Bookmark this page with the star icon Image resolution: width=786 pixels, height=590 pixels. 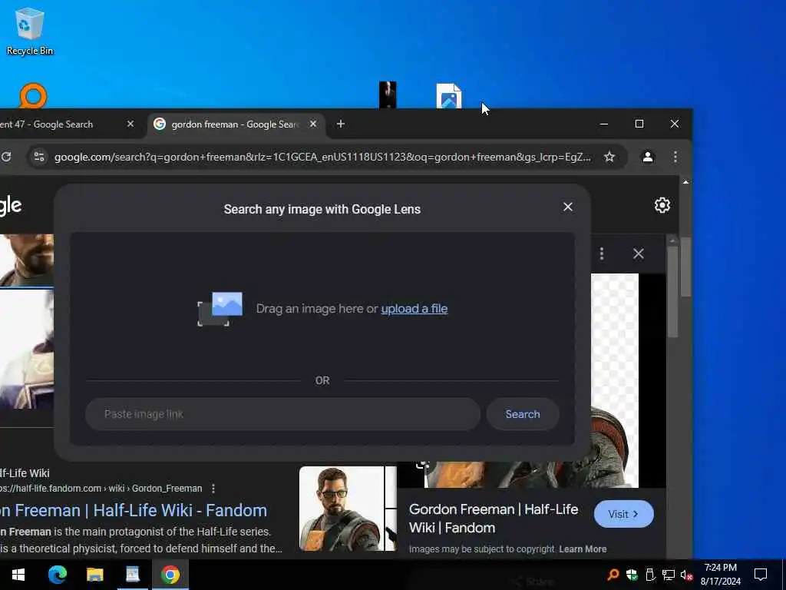(x=609, y=157)
